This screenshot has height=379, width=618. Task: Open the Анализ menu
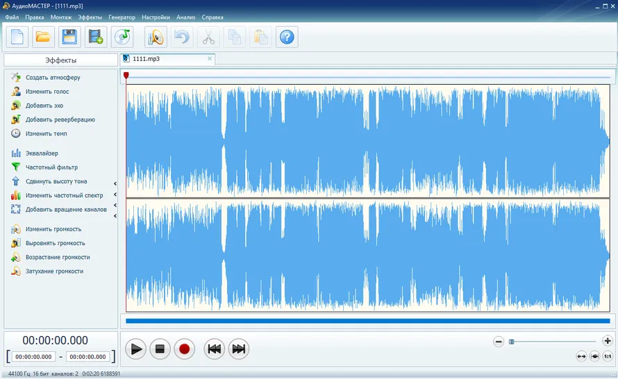coord(185,17)
